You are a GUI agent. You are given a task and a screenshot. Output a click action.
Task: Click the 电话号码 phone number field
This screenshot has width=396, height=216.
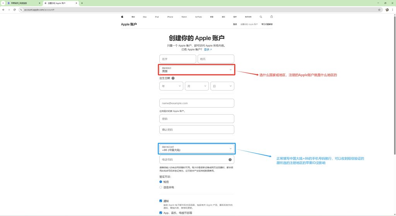pyautogui.click(x=197, y=159)
